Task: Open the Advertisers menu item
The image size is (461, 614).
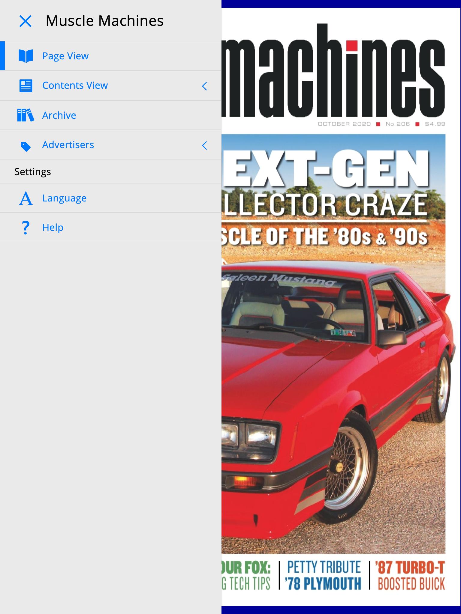Action: click(110, 145)
